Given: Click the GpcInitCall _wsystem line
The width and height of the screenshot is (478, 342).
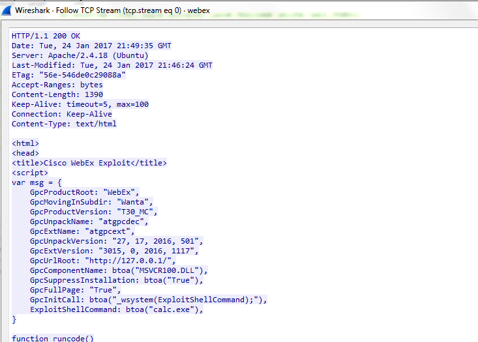Looking at the screenshot, I should coord(149,300).
